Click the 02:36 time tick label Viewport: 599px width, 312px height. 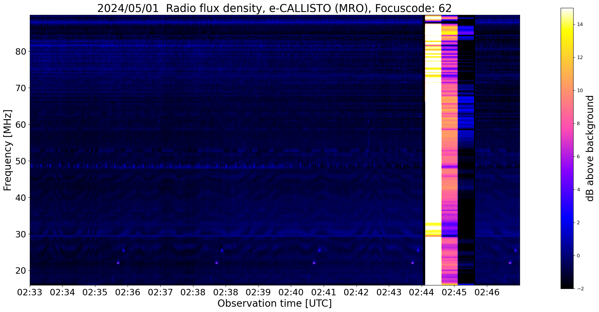tap(128, 292)
